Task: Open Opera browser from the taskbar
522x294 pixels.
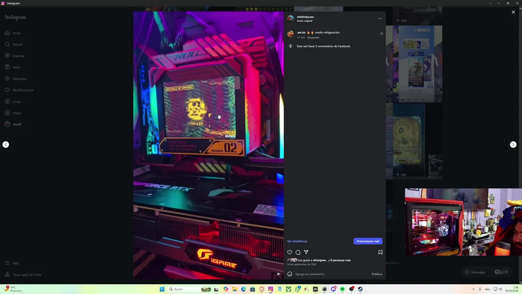Action: click(x=261, y=289)
